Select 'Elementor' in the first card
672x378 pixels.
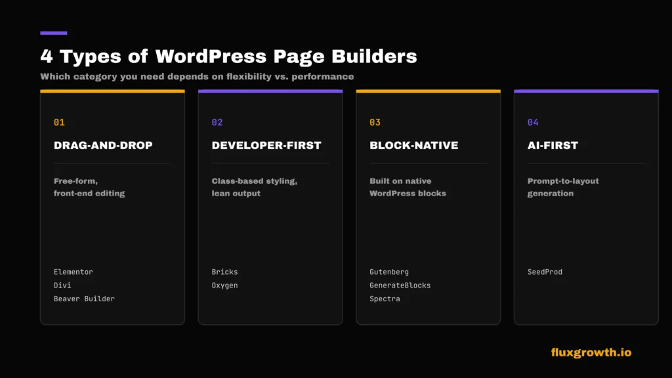[x=73, y=272]
